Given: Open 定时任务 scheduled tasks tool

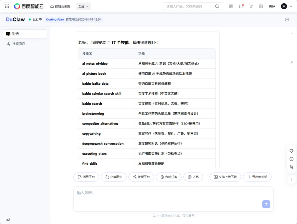Looking at the screenshot, I should click(x=169, y=177).
